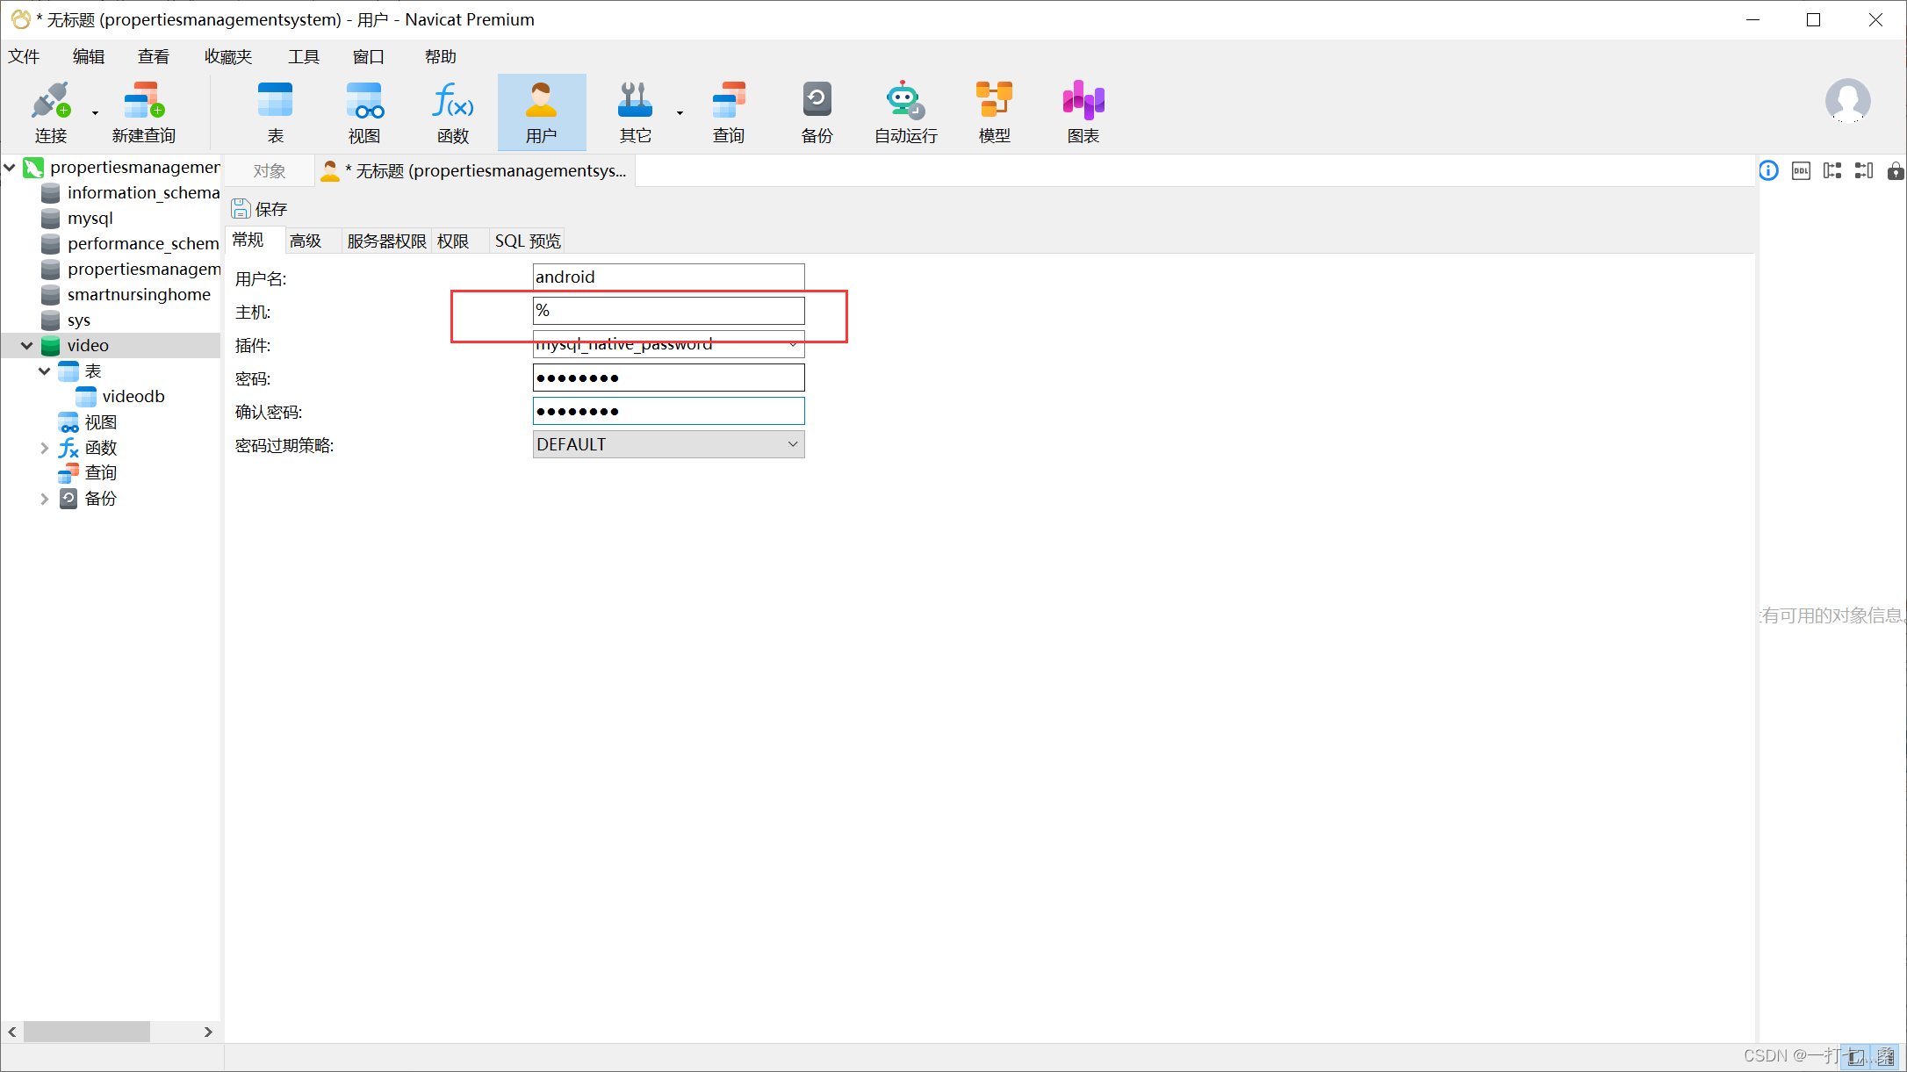Open the View (查看) menu
This screenshot has height=1072, width=1907.
point(154,57)
